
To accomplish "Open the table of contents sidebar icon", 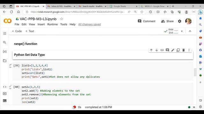I will coord(4,34).
